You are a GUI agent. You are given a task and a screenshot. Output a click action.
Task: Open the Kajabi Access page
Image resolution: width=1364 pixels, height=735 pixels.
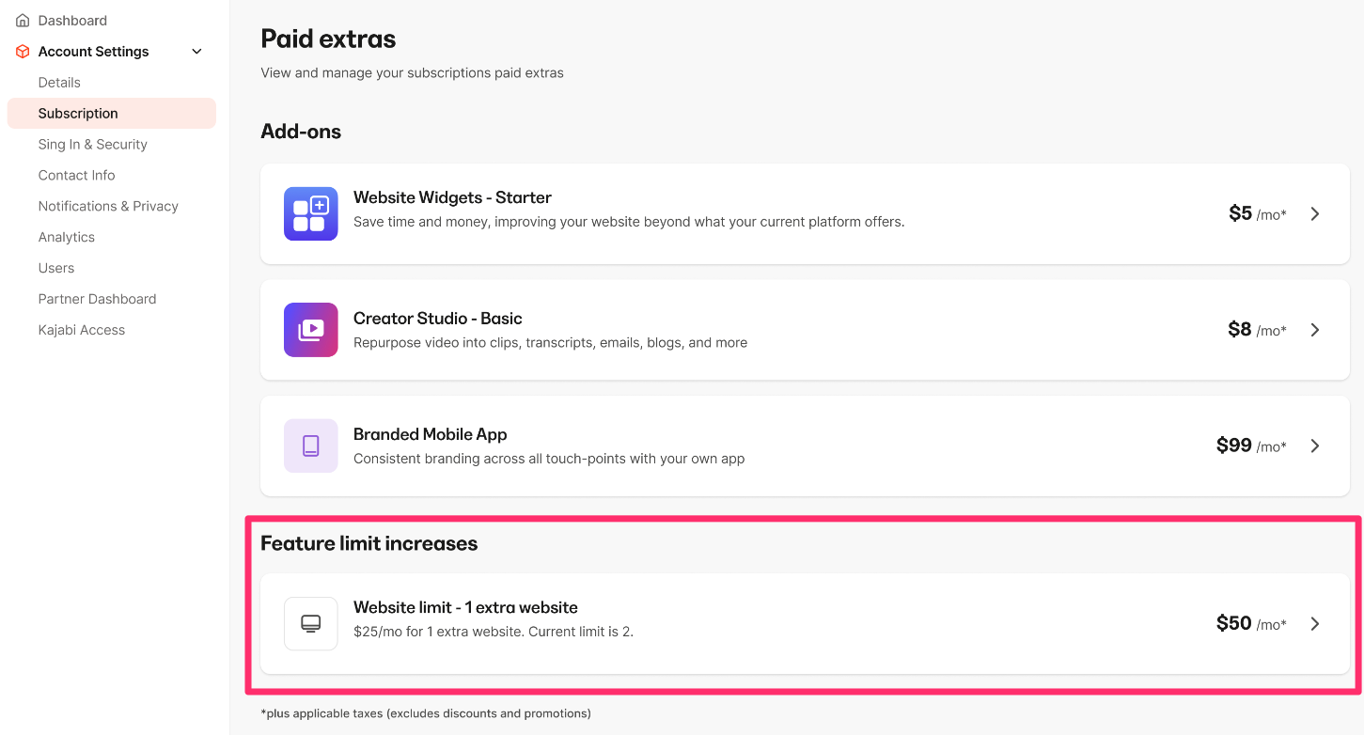pos(81,329)
